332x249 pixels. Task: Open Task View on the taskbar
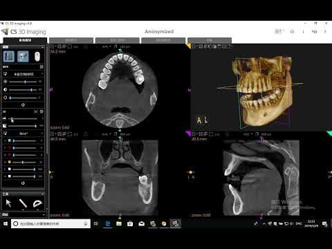[x=96, y=223]
